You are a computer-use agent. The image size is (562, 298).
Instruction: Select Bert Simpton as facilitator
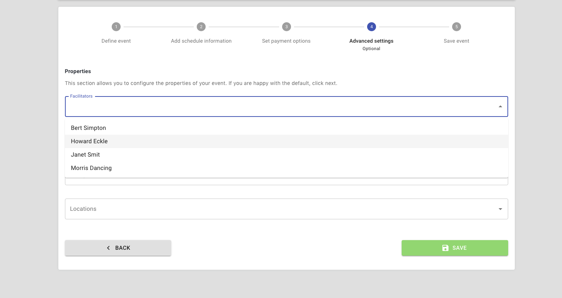pyautogui.click(x=88, y=128)
